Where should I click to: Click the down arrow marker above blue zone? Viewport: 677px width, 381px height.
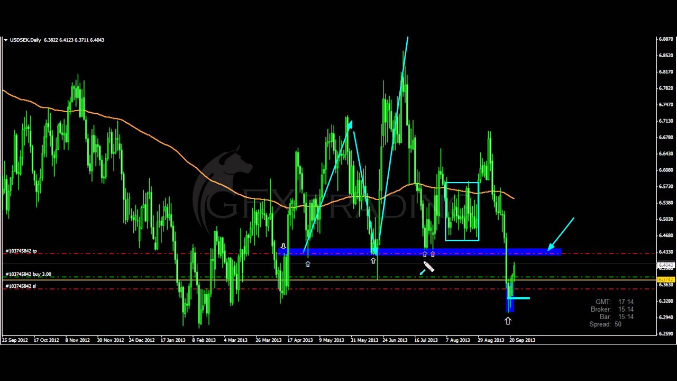click(x=283, y=247)
